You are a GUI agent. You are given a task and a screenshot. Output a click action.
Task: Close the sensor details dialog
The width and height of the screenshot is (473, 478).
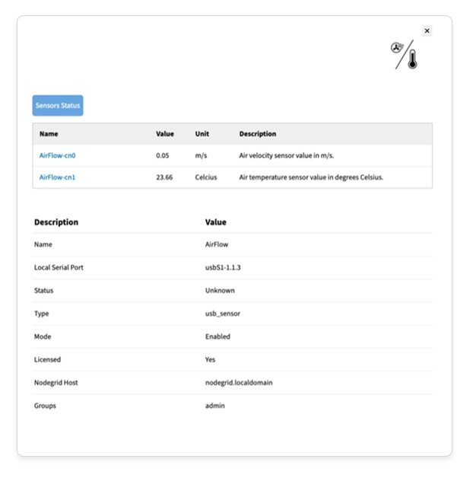tap(427, 31)
